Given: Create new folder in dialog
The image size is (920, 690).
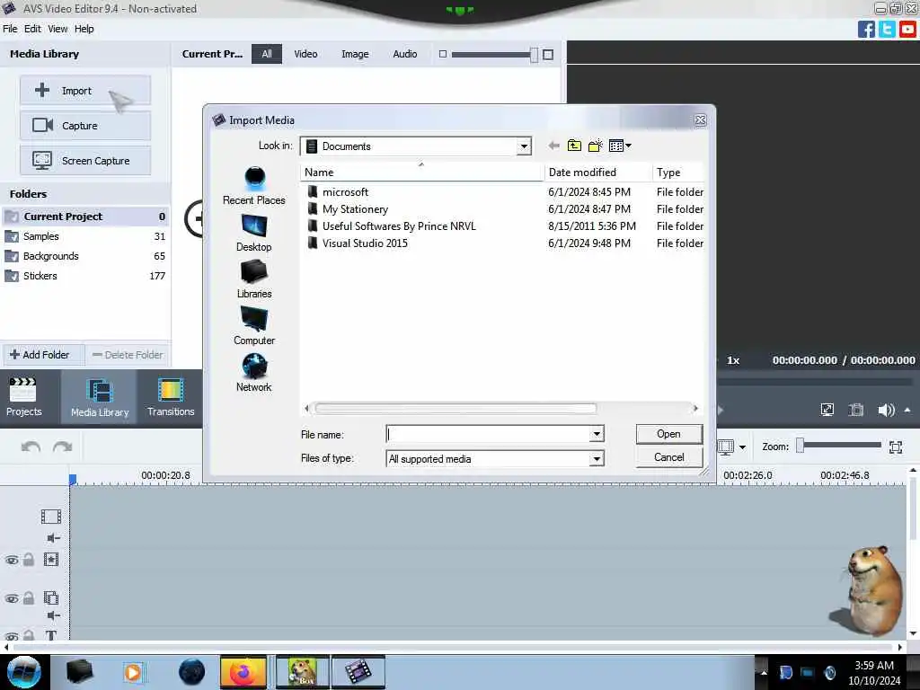Looking at the screenshot, I should click(595, 146).
